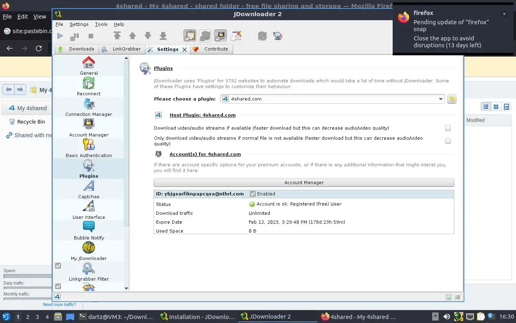Viewport: 516px width, 323px height.
Task: Switch to workspace 2 in the taskbar
Action: click(x=28, y=317)
